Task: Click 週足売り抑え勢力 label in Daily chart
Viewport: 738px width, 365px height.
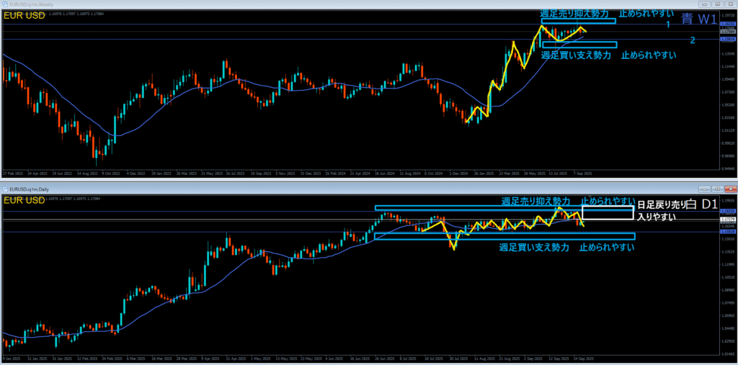Action: 535,201
